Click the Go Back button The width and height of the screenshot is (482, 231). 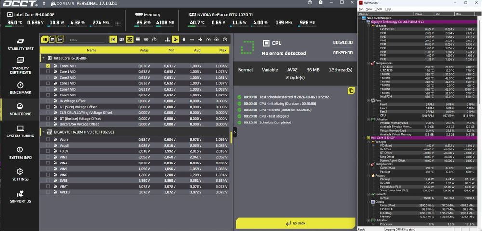(x=295, y=223)
